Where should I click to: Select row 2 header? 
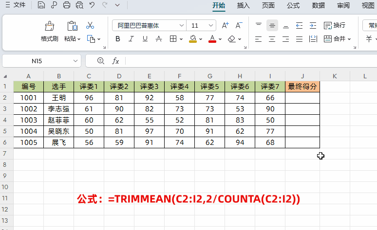[x=5, y=98]
